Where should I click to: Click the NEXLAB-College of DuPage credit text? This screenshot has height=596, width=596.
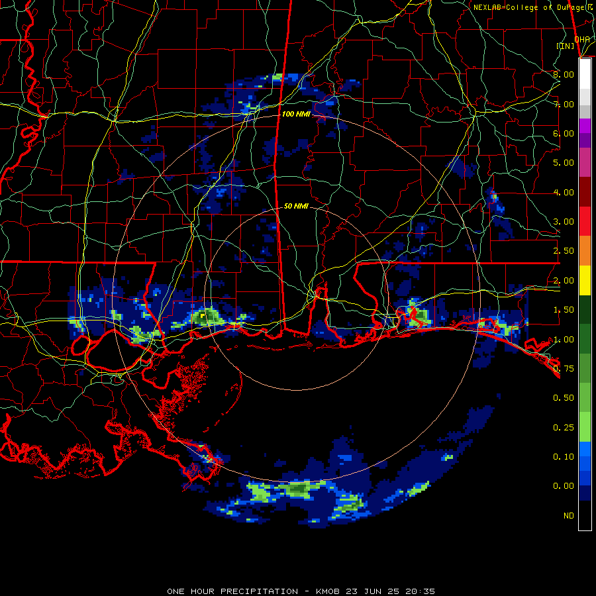click(x=534, y=7)
